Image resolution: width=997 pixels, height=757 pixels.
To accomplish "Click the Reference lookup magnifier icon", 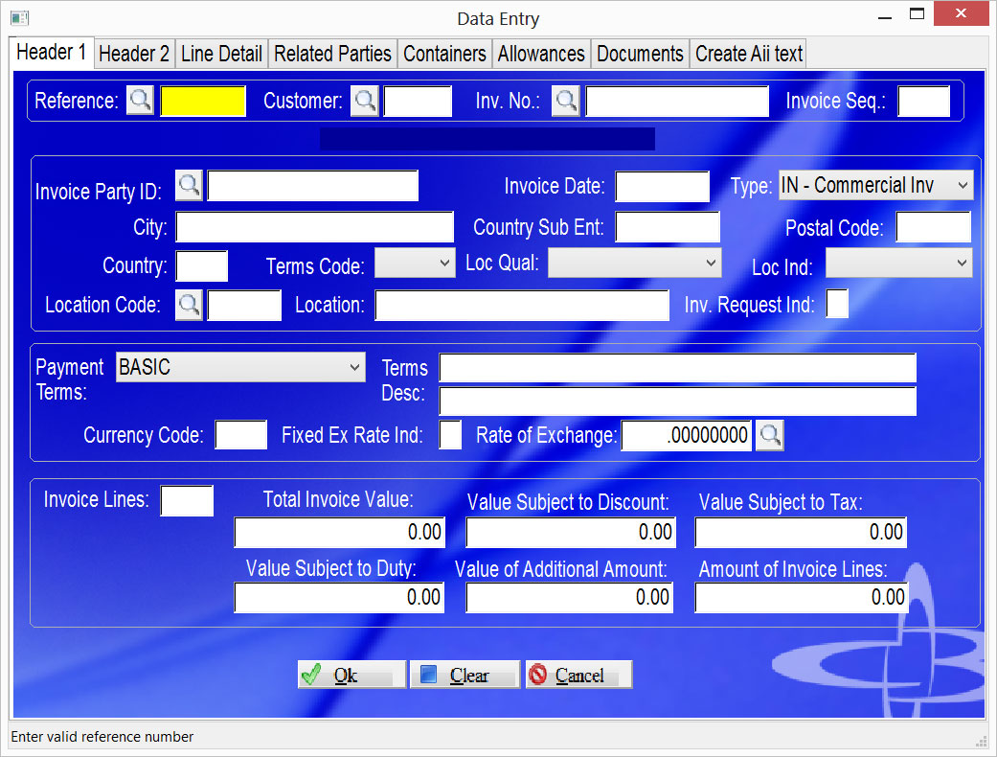I will (140, 100).
